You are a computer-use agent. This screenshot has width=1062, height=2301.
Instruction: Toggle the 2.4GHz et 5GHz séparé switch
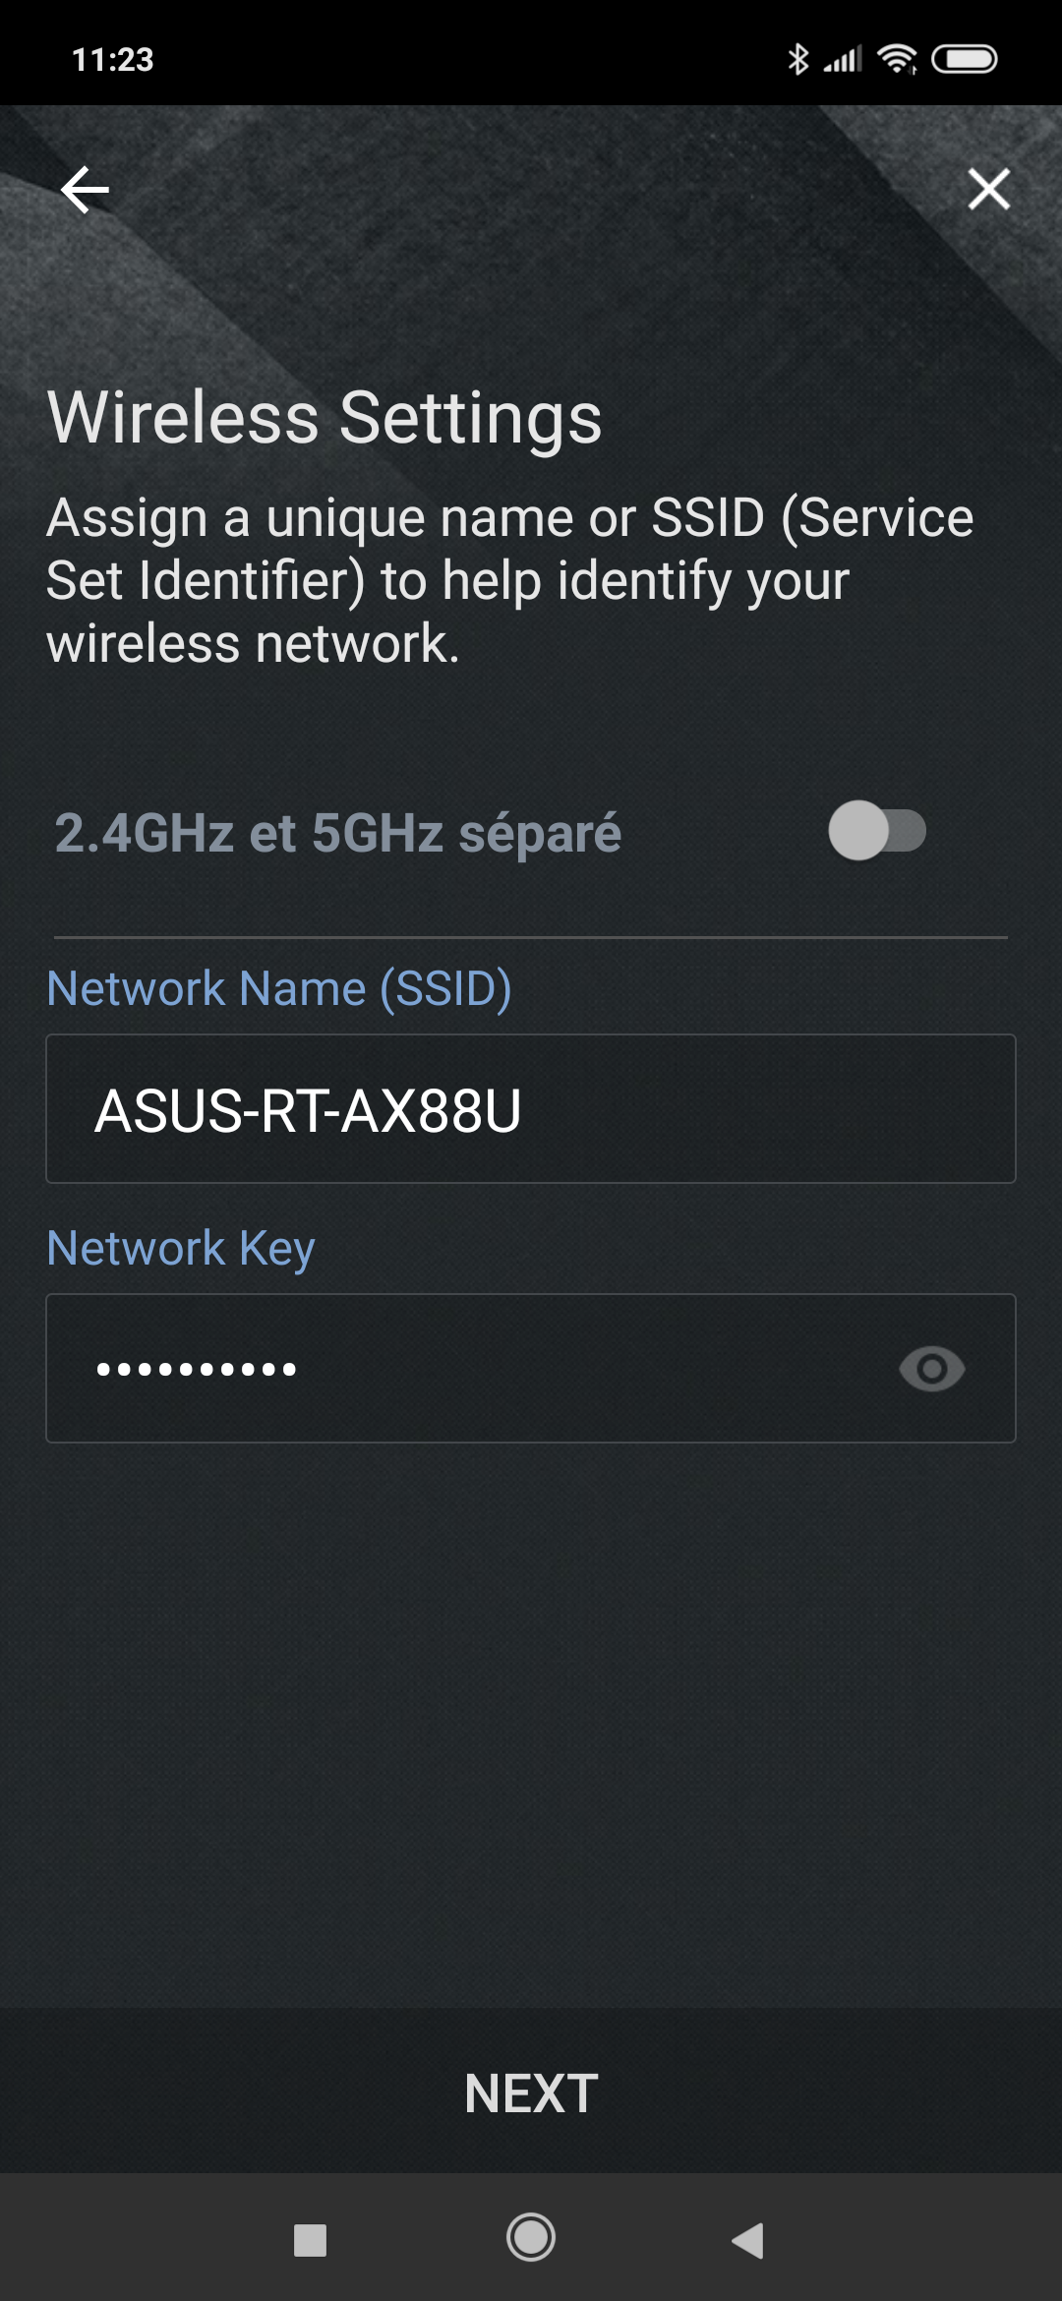876,831
